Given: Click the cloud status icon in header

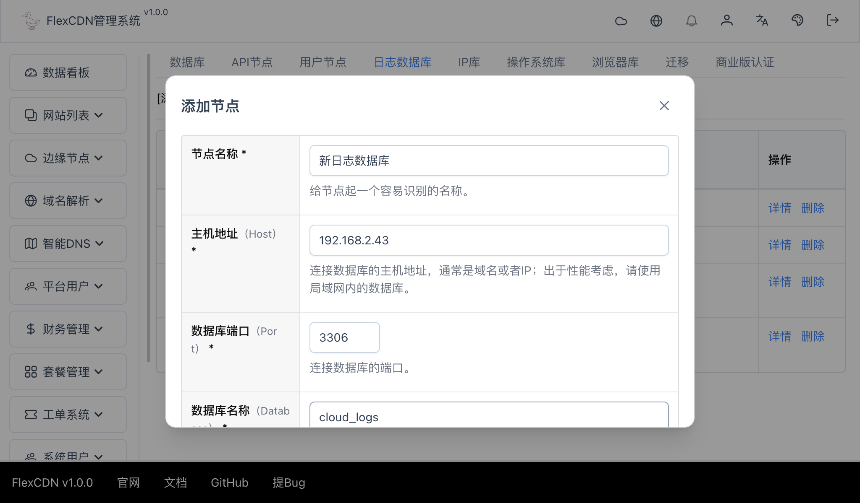Looking at the screenshot, I should 621,21.
